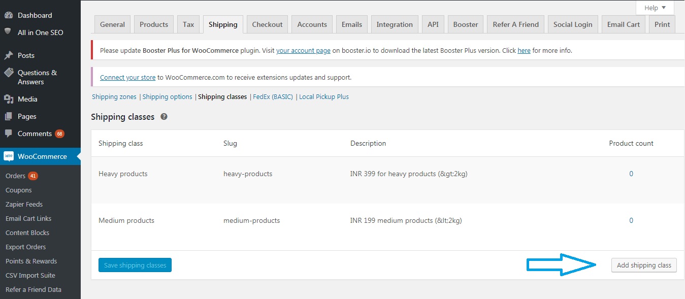Select the Shipping tab
Image resolution: width=685 pixels, height=299 pixels.
tap(223, 24)
